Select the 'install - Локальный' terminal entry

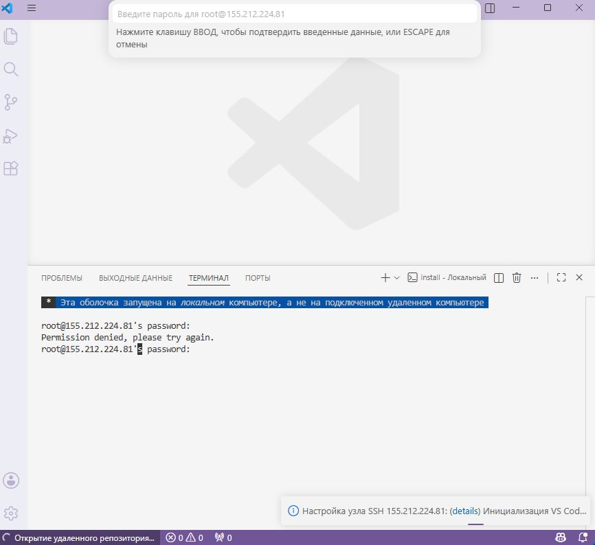click(x=447, y=277)
